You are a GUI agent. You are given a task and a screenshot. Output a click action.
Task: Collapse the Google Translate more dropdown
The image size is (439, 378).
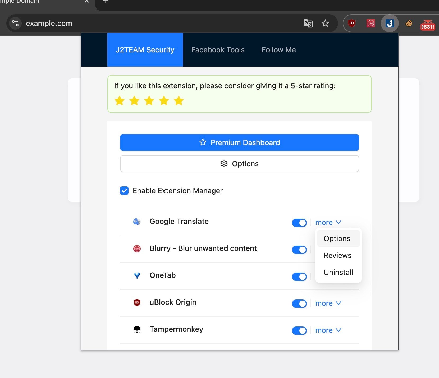pos(328,222)
